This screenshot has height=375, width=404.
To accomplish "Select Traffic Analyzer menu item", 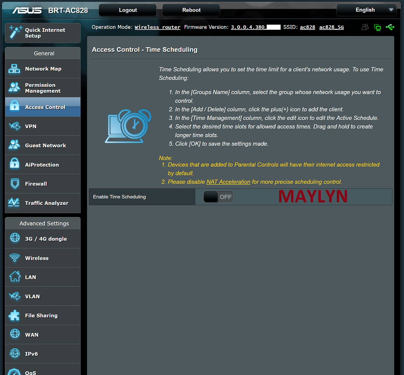I will (x=43, y=203).
